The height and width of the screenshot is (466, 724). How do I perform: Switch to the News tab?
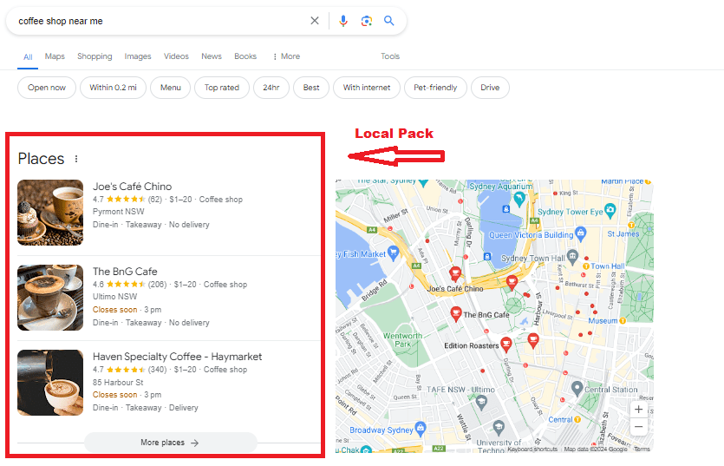212,56
